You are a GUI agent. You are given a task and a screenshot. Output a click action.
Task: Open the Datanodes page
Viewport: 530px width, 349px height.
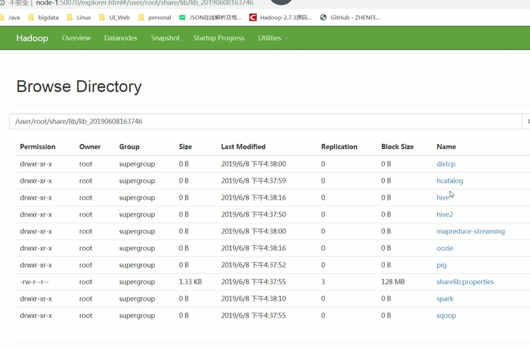click(x=121, y=38)
